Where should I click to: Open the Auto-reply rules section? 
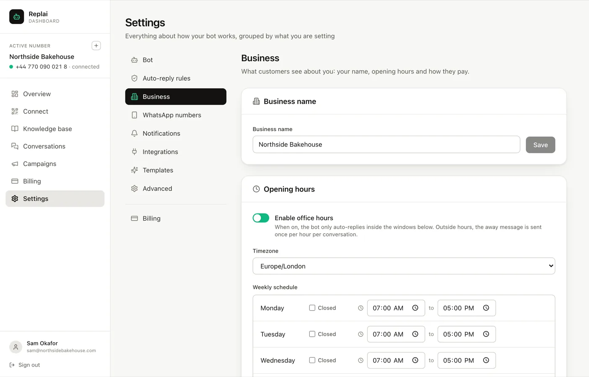click(x=176, y=78)
